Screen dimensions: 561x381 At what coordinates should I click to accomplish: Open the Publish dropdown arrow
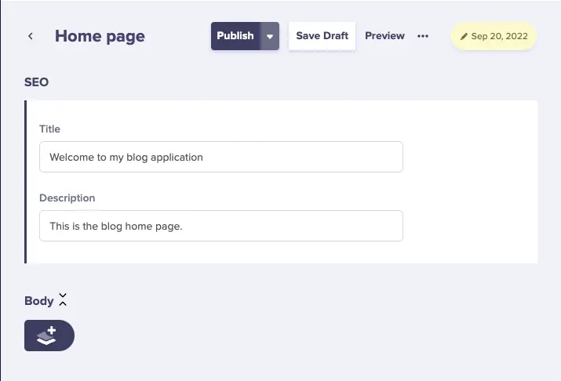coord(270,36)
